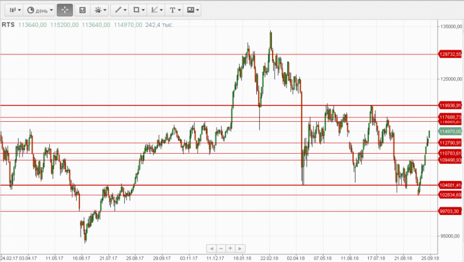Click the 11.12.17 date axis label
The image size is (464, 262).
click(215, 258)
